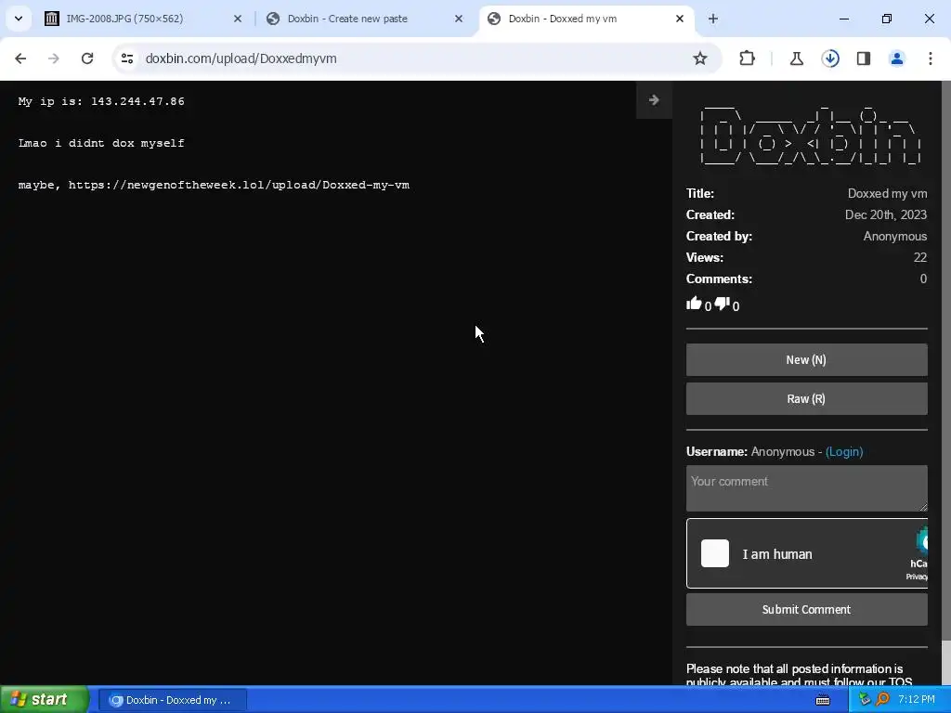Screen dimensions: 951x713
Task: Select the Doxbin - Doxxed my vm tab
Action: (x=585, y=19)
